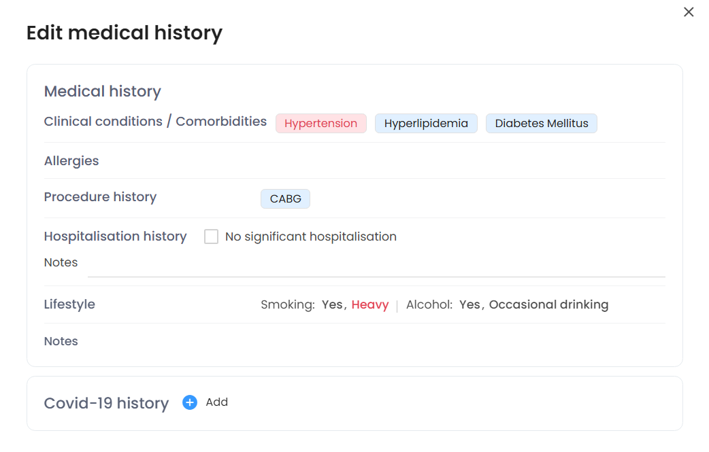Screen dimensions: 709x452
Task: Click the Allergies row label
Action: click(x=71, y=161)
